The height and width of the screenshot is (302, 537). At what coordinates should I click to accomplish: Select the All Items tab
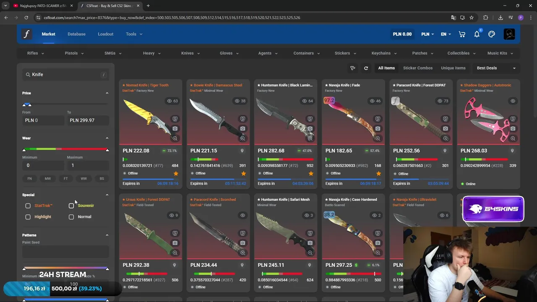click(386, 68)
